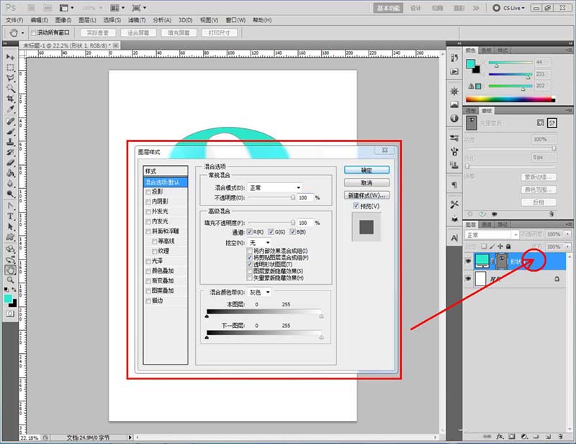Open Layers panel blend mode dropdown
This screenshot has height=444, width=576.
point(492,235)
